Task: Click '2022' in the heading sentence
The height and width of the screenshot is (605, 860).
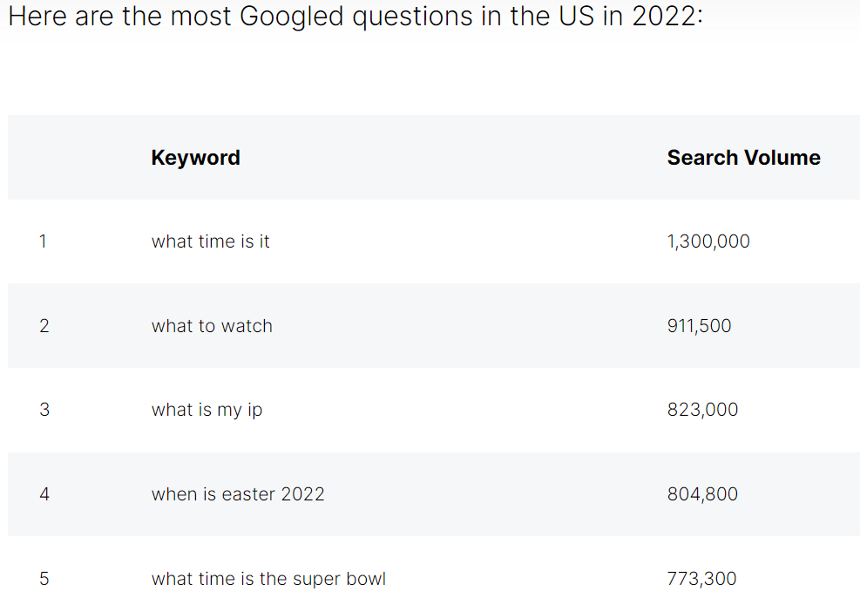Action: click(x=664, y=16)
